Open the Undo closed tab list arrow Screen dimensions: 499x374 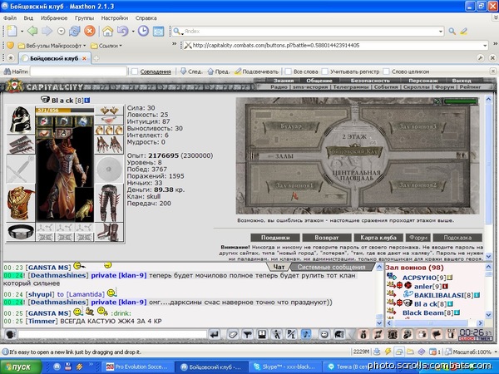click(x=133, y=32)
